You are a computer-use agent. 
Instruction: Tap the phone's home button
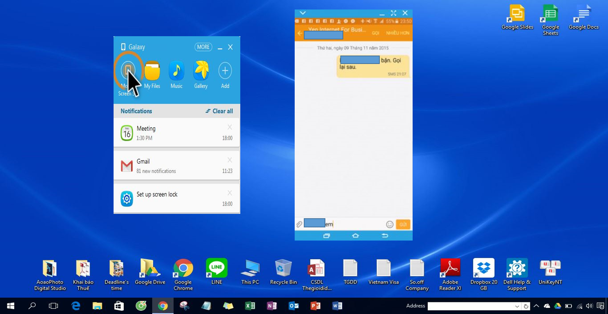(x=355, y=236)
